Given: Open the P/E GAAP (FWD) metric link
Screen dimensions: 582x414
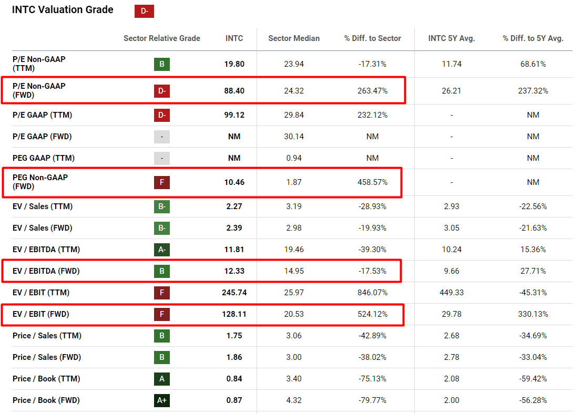Looking at the screenshot, I should [x=42, y=137].
